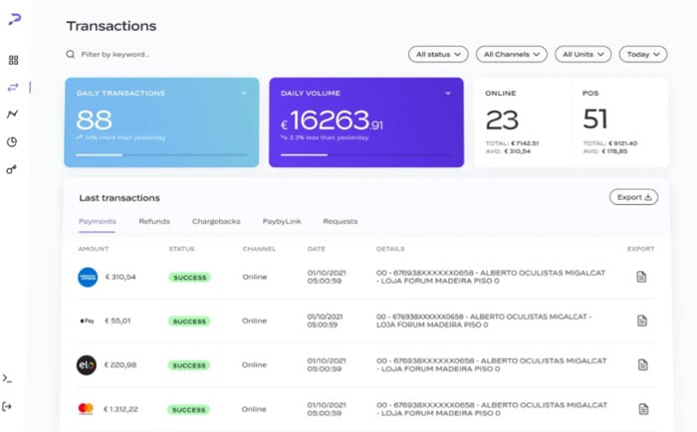This screenshot has height=432, width=697.
Task: Switch to the Refunds tab
Action: pos(154,221)
